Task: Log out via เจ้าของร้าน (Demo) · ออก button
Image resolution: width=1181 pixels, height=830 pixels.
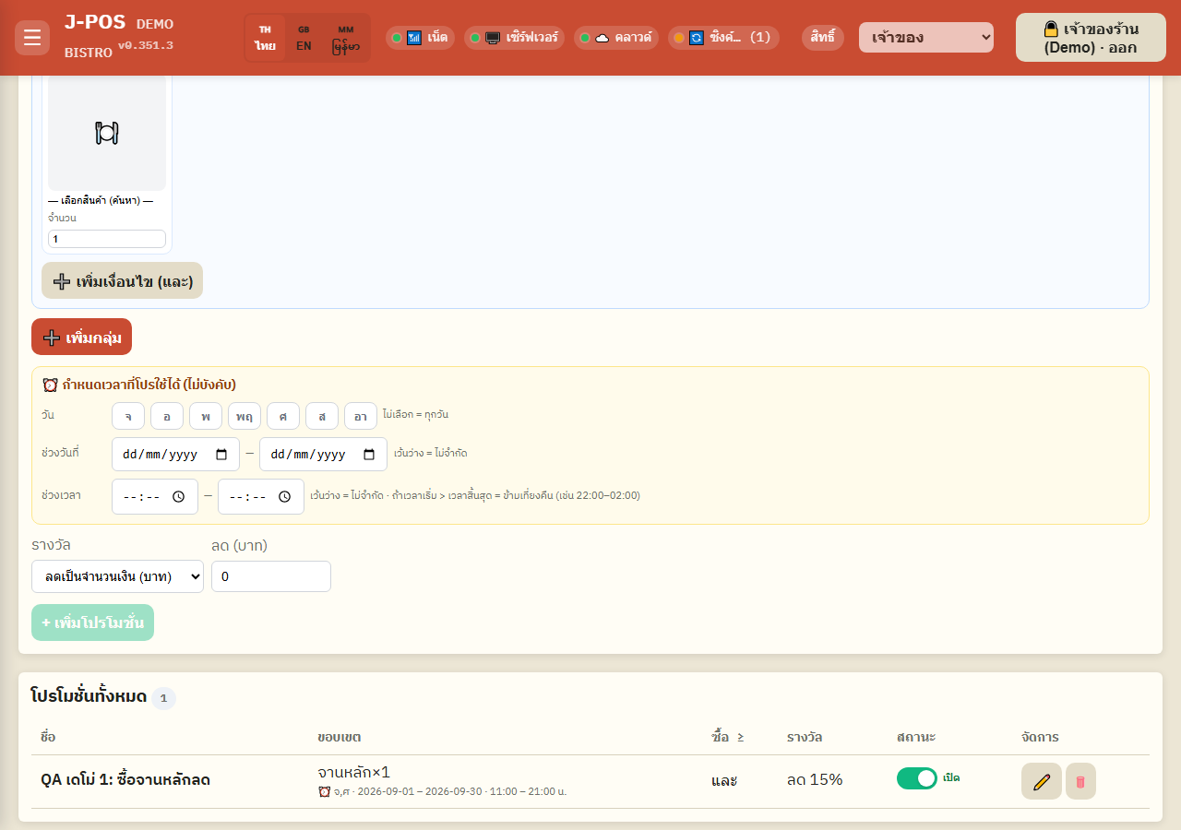Action: (x=1091, y=38)
